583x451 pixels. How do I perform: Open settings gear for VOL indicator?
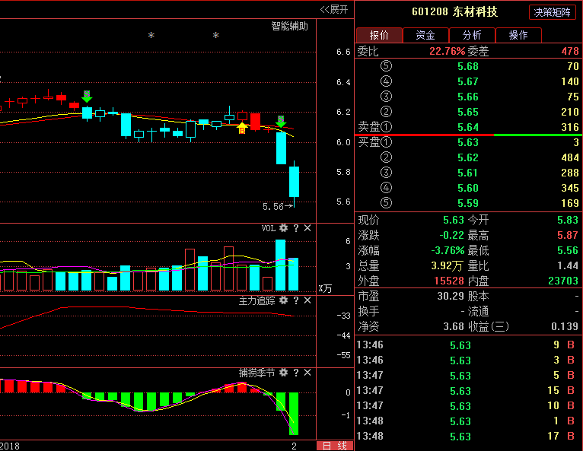click(x=283, y=228)
